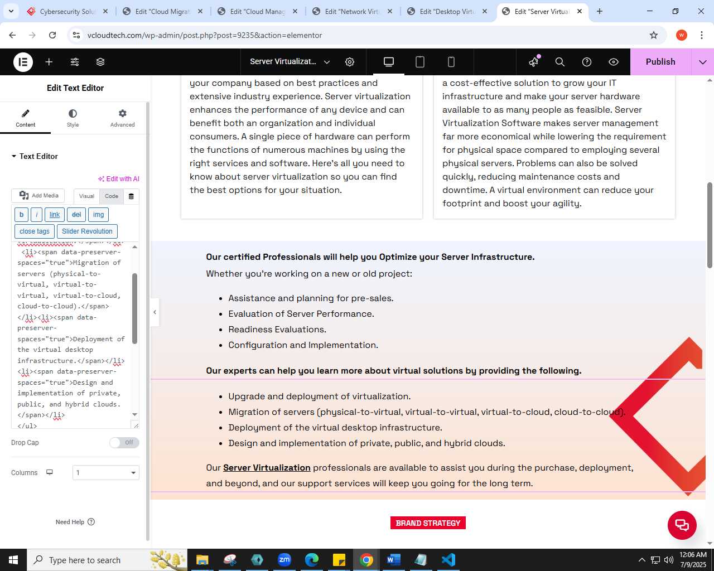Toggle the Drop Cap switch
Image resolution: width=714 pixels, height=571 pixels.
pyautogui.click(x=124, y=443)
